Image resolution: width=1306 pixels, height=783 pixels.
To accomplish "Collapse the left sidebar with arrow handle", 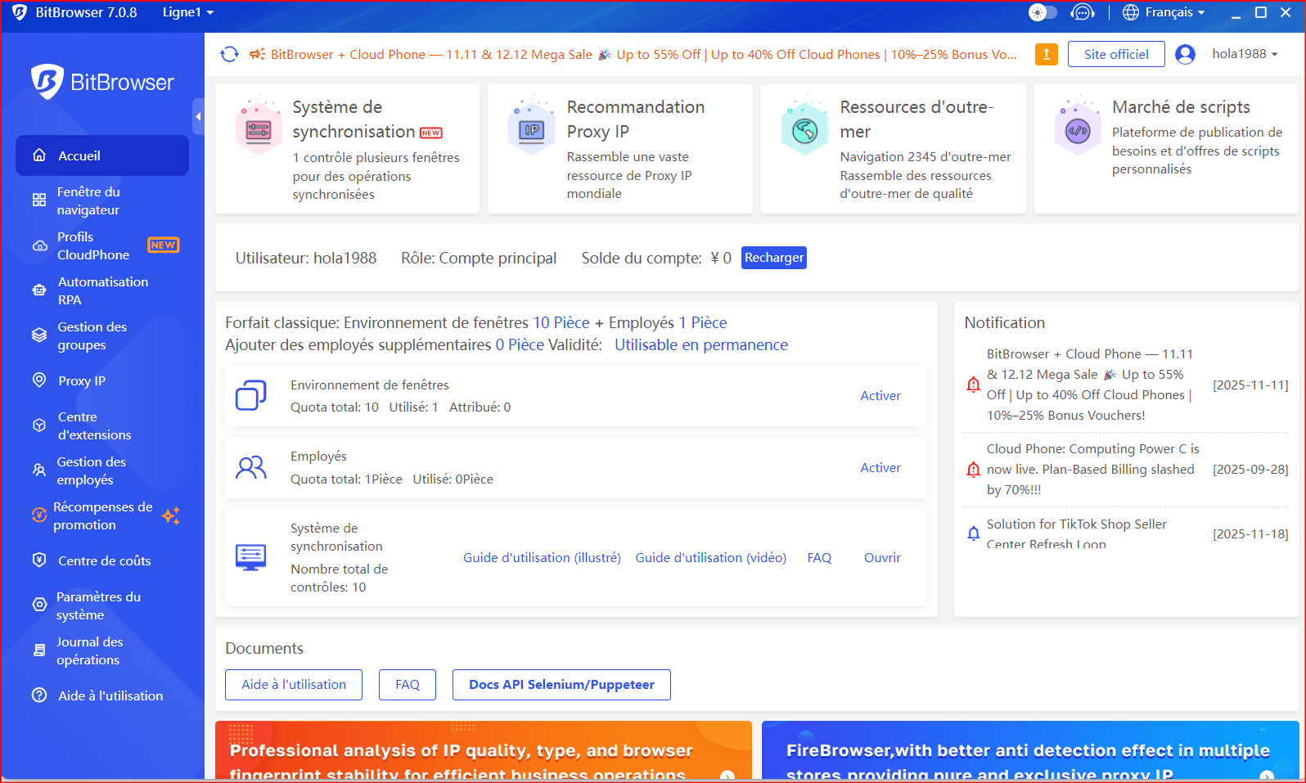I will coord(198,117).
